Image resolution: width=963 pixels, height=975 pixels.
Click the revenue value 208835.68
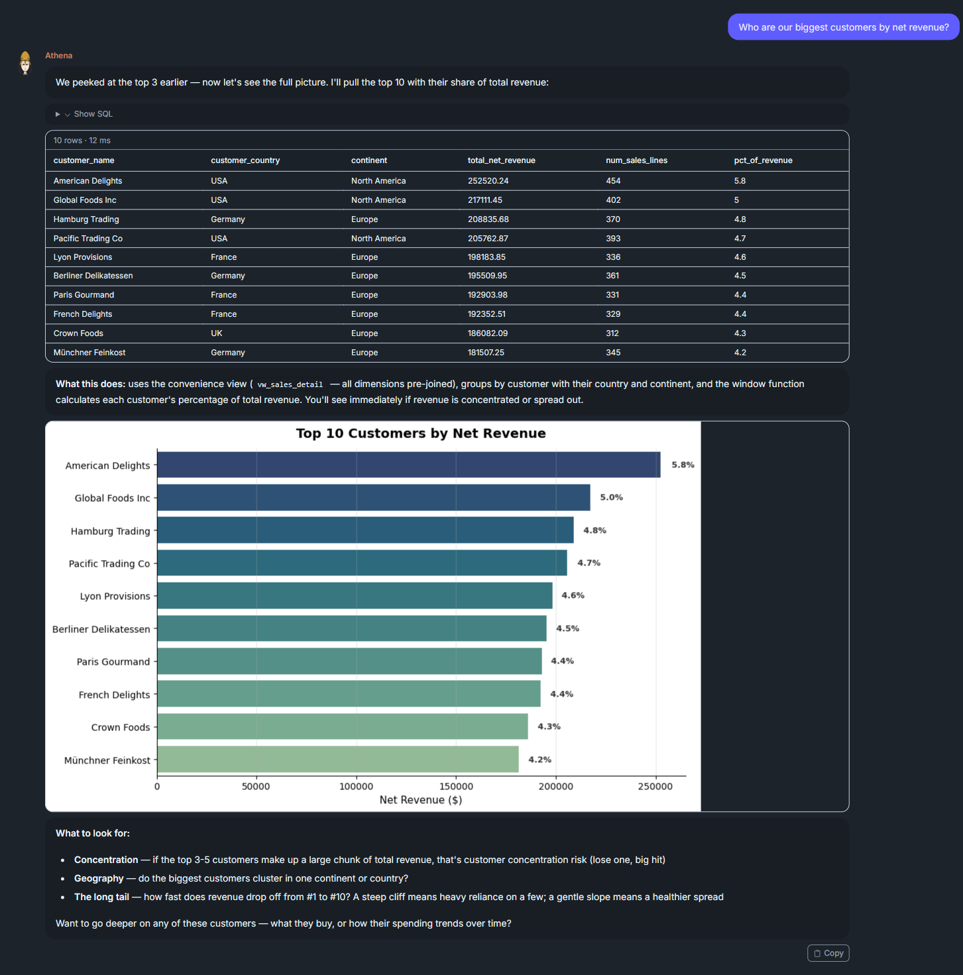(488, 219)
